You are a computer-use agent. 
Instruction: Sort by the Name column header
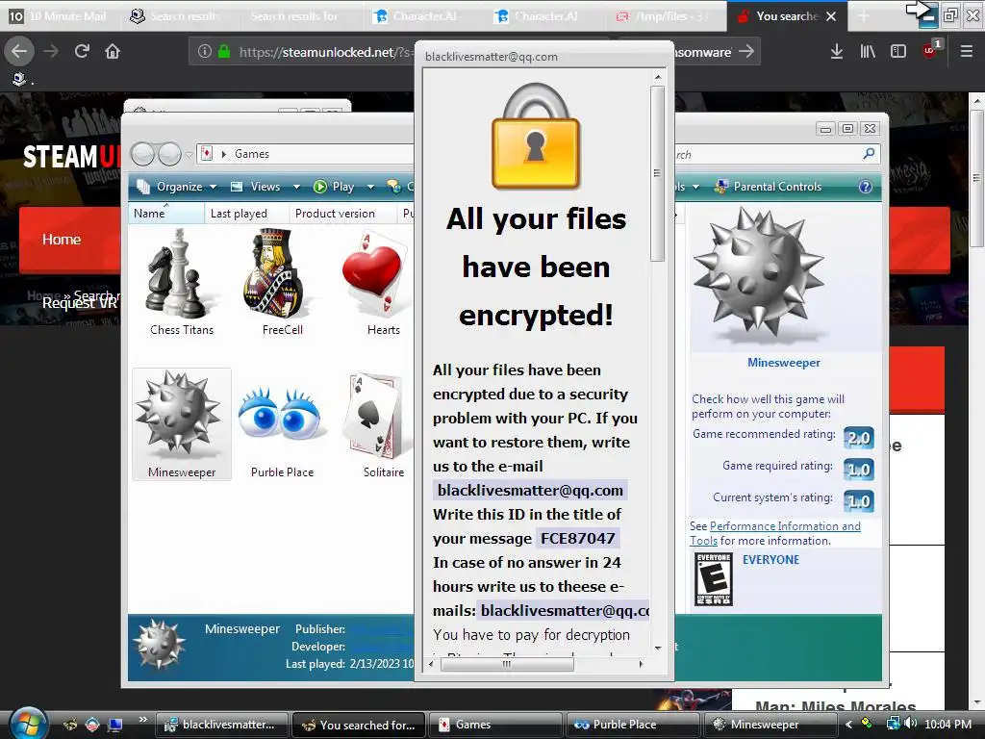[165, 213]
